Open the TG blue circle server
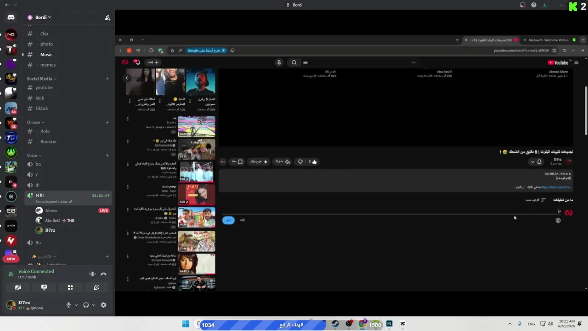Viewport: 588px width, 331px height. click(x=11, y=137)
